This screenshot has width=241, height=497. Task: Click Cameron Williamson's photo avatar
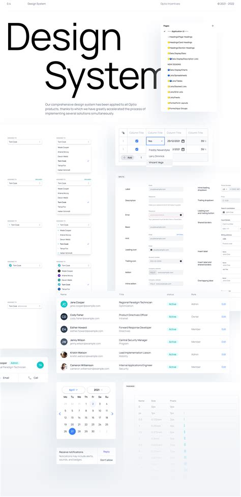pos(64,367)
